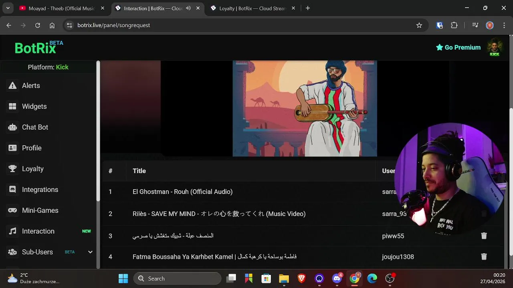The height and width of the screenshot is (288, 513).
Task: Open the Bitwarden extension icon
Action: click(x=440, y=25)
